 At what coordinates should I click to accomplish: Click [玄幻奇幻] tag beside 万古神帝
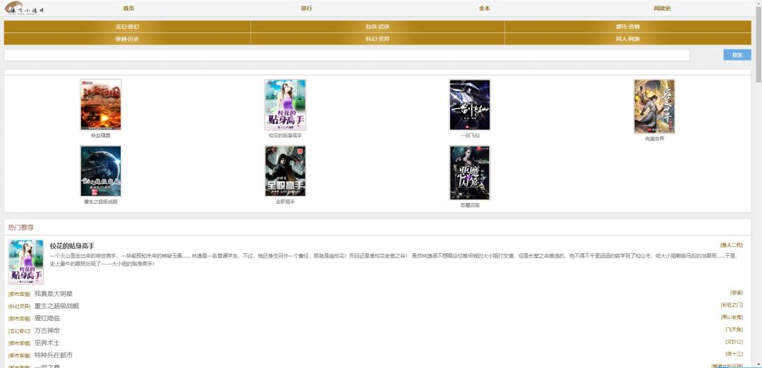(20, 331)
